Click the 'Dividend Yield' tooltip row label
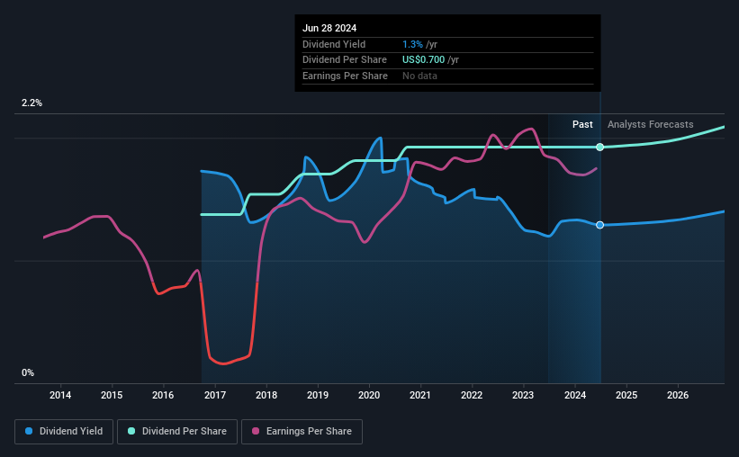The width and height of the screenshot is (739, 457). click(334, 44)
